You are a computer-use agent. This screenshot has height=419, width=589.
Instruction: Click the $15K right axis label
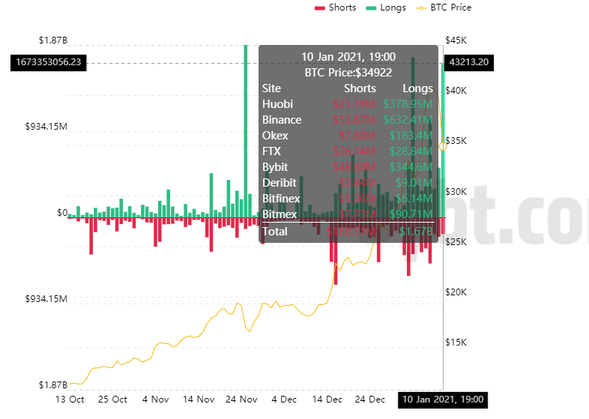[x=456, y=343]
